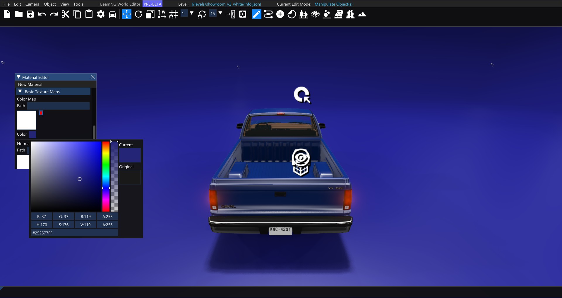Open grid snap size dropdown arrow
Viewport: 562px width, 298px height.
pyautogui.click(x=192, y=13)
